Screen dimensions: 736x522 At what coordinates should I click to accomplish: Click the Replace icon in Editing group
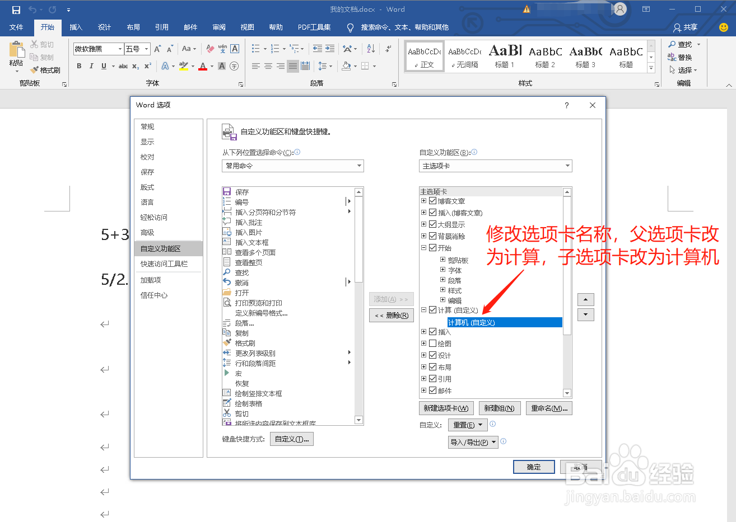[672, 57]
